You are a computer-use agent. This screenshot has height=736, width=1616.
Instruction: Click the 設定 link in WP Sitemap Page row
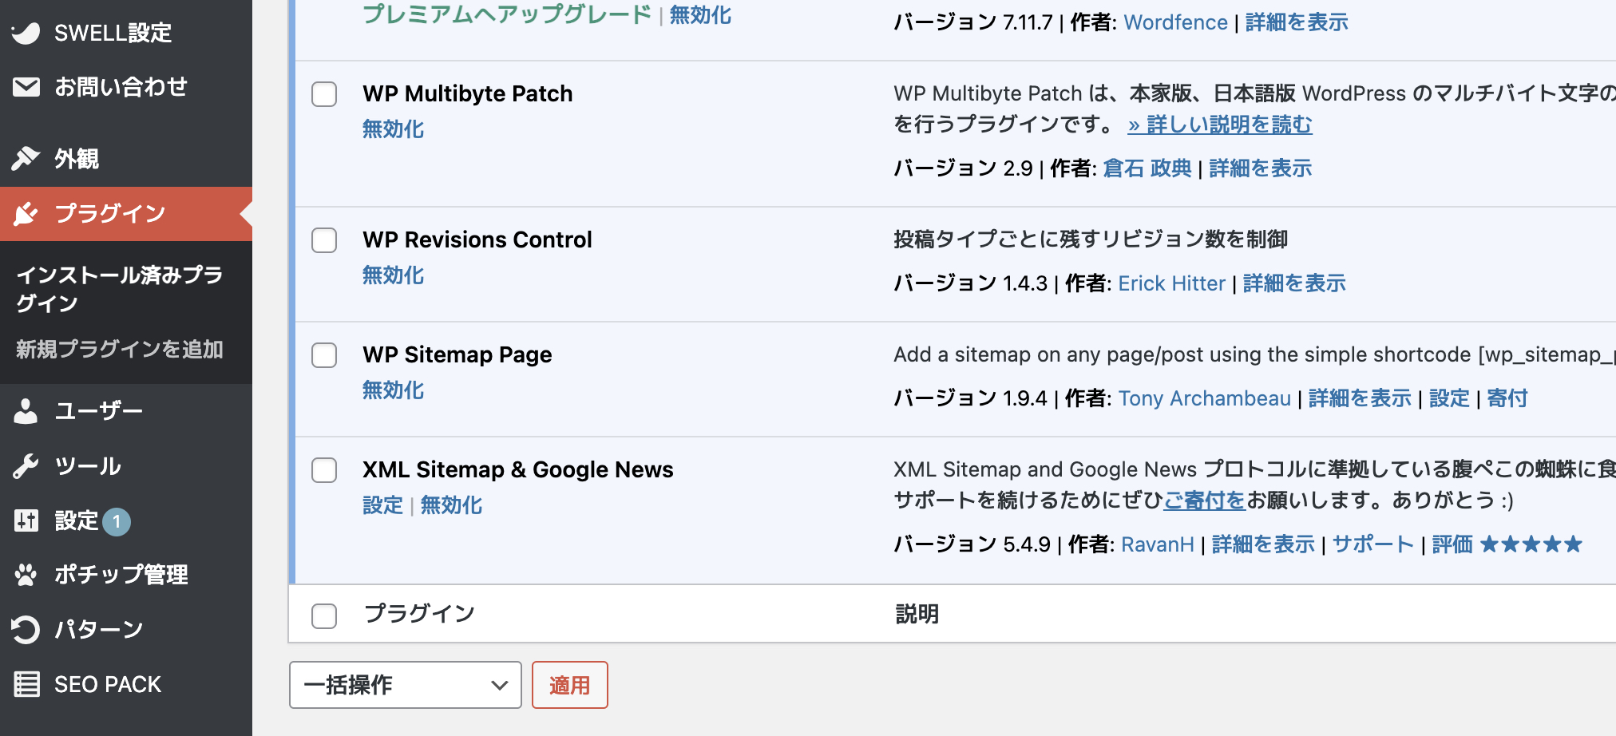(x=1450, y=398)
